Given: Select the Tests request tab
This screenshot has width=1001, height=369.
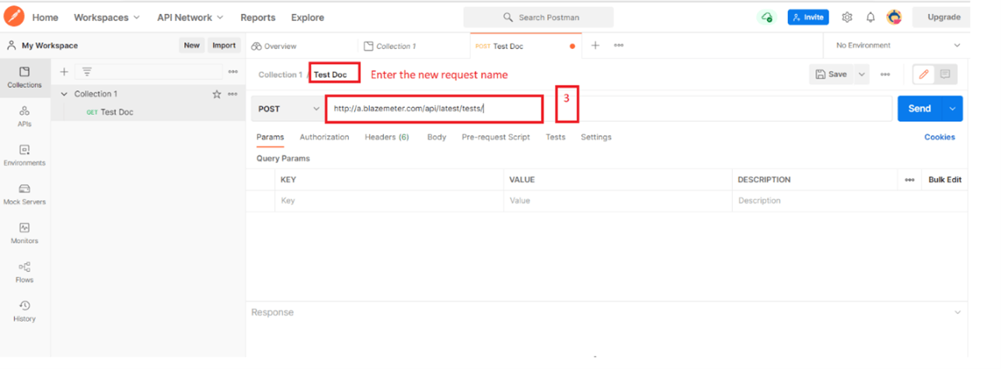Looking at the screenshot, I should 556,138.
